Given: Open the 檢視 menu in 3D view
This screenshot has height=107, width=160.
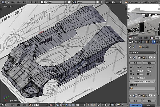Looking at the screenshot, I should tap(13, 105).
